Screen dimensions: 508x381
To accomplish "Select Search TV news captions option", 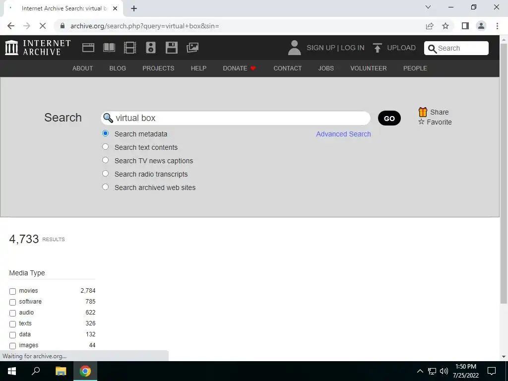I will 105,160.
